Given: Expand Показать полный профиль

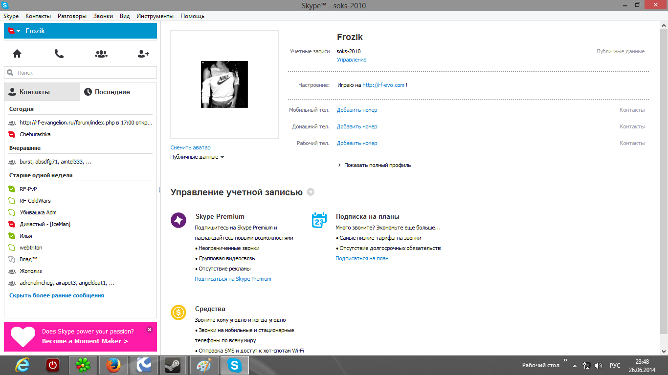Looking at the screenshot, I should pyautogui.click(x=375, y=165).
